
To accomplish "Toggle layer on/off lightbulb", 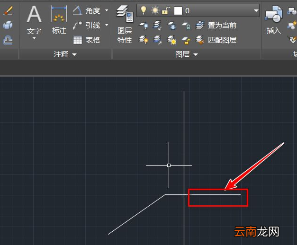I will click(144, 10).
